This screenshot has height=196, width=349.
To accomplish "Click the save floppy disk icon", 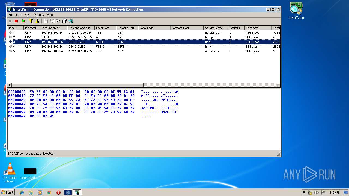I will 52,21.
